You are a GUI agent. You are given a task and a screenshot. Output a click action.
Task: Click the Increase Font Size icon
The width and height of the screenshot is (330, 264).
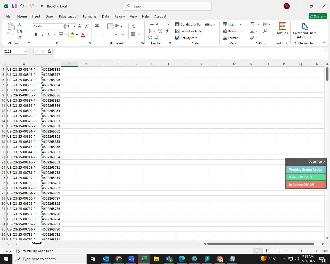pyautogui.click(x=80, y=26)
